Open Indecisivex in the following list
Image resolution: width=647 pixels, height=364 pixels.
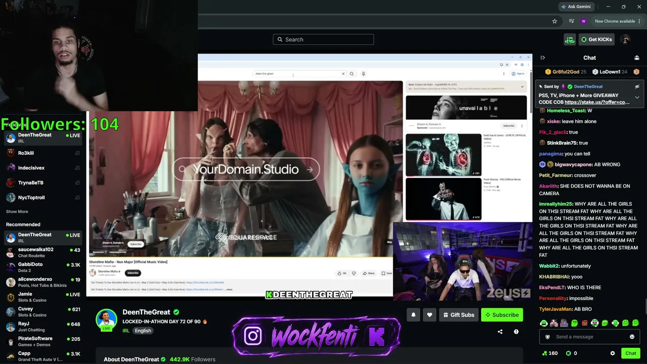tap(43, 168)
